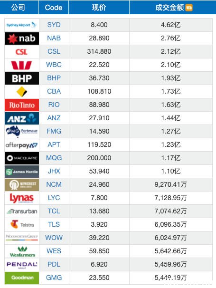The height and width of the screenshot is (288, 216).
Task: Click the APT code link
Action: 54,144
